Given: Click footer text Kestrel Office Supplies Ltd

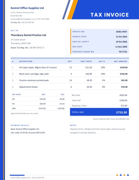Looking at the screenshot, I should [20, 178].
